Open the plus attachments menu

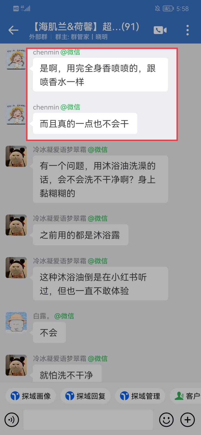click(188, 420)
